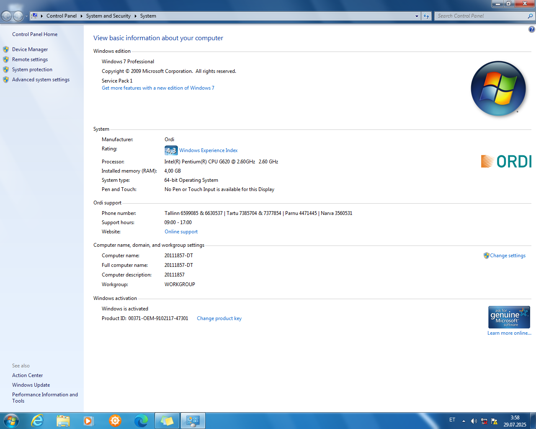Click the Windows is activated text
The width and height of the screenshot is (536, 429).
pyautogui.click(x=125, y=309)
